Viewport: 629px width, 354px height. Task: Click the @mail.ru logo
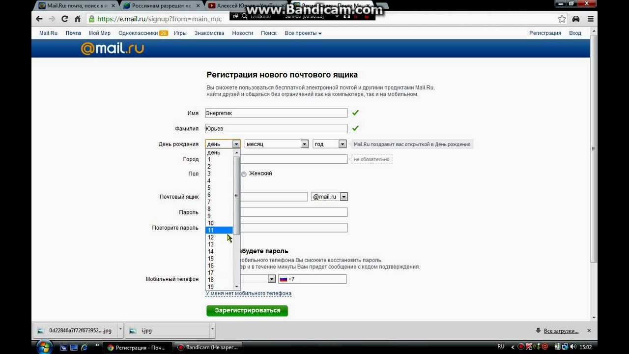tap(113, 48)
